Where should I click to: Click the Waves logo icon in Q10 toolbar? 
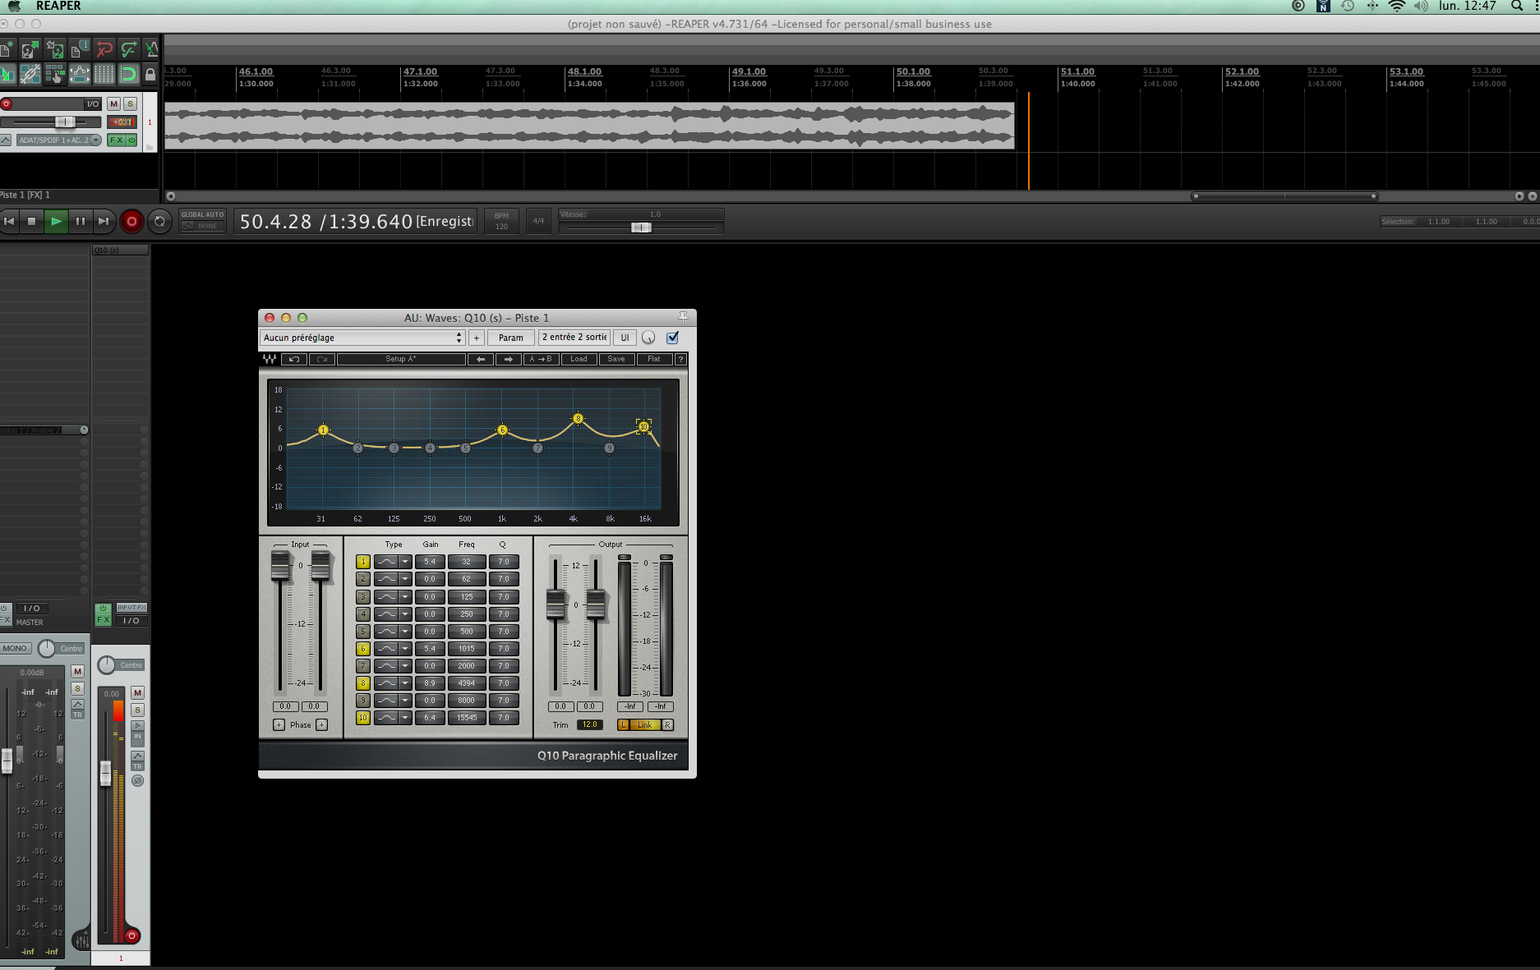tap(270, 359)
